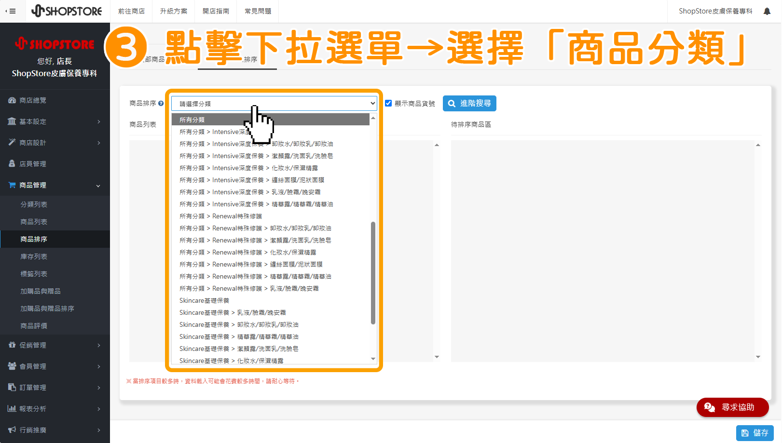This screenshot has height=443, width=782.
Task: Select Intensive深度保養 > 潔顏露/洗面乳/洗臉皂 option
Action: [x=271, y=156]
